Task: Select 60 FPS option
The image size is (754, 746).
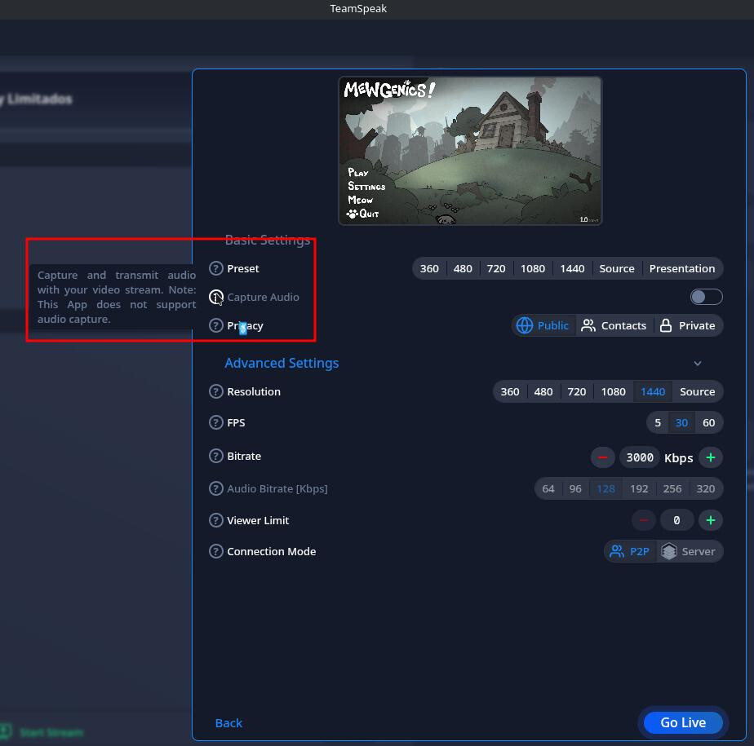Action: pyautogui.click(x=708, y=422)
